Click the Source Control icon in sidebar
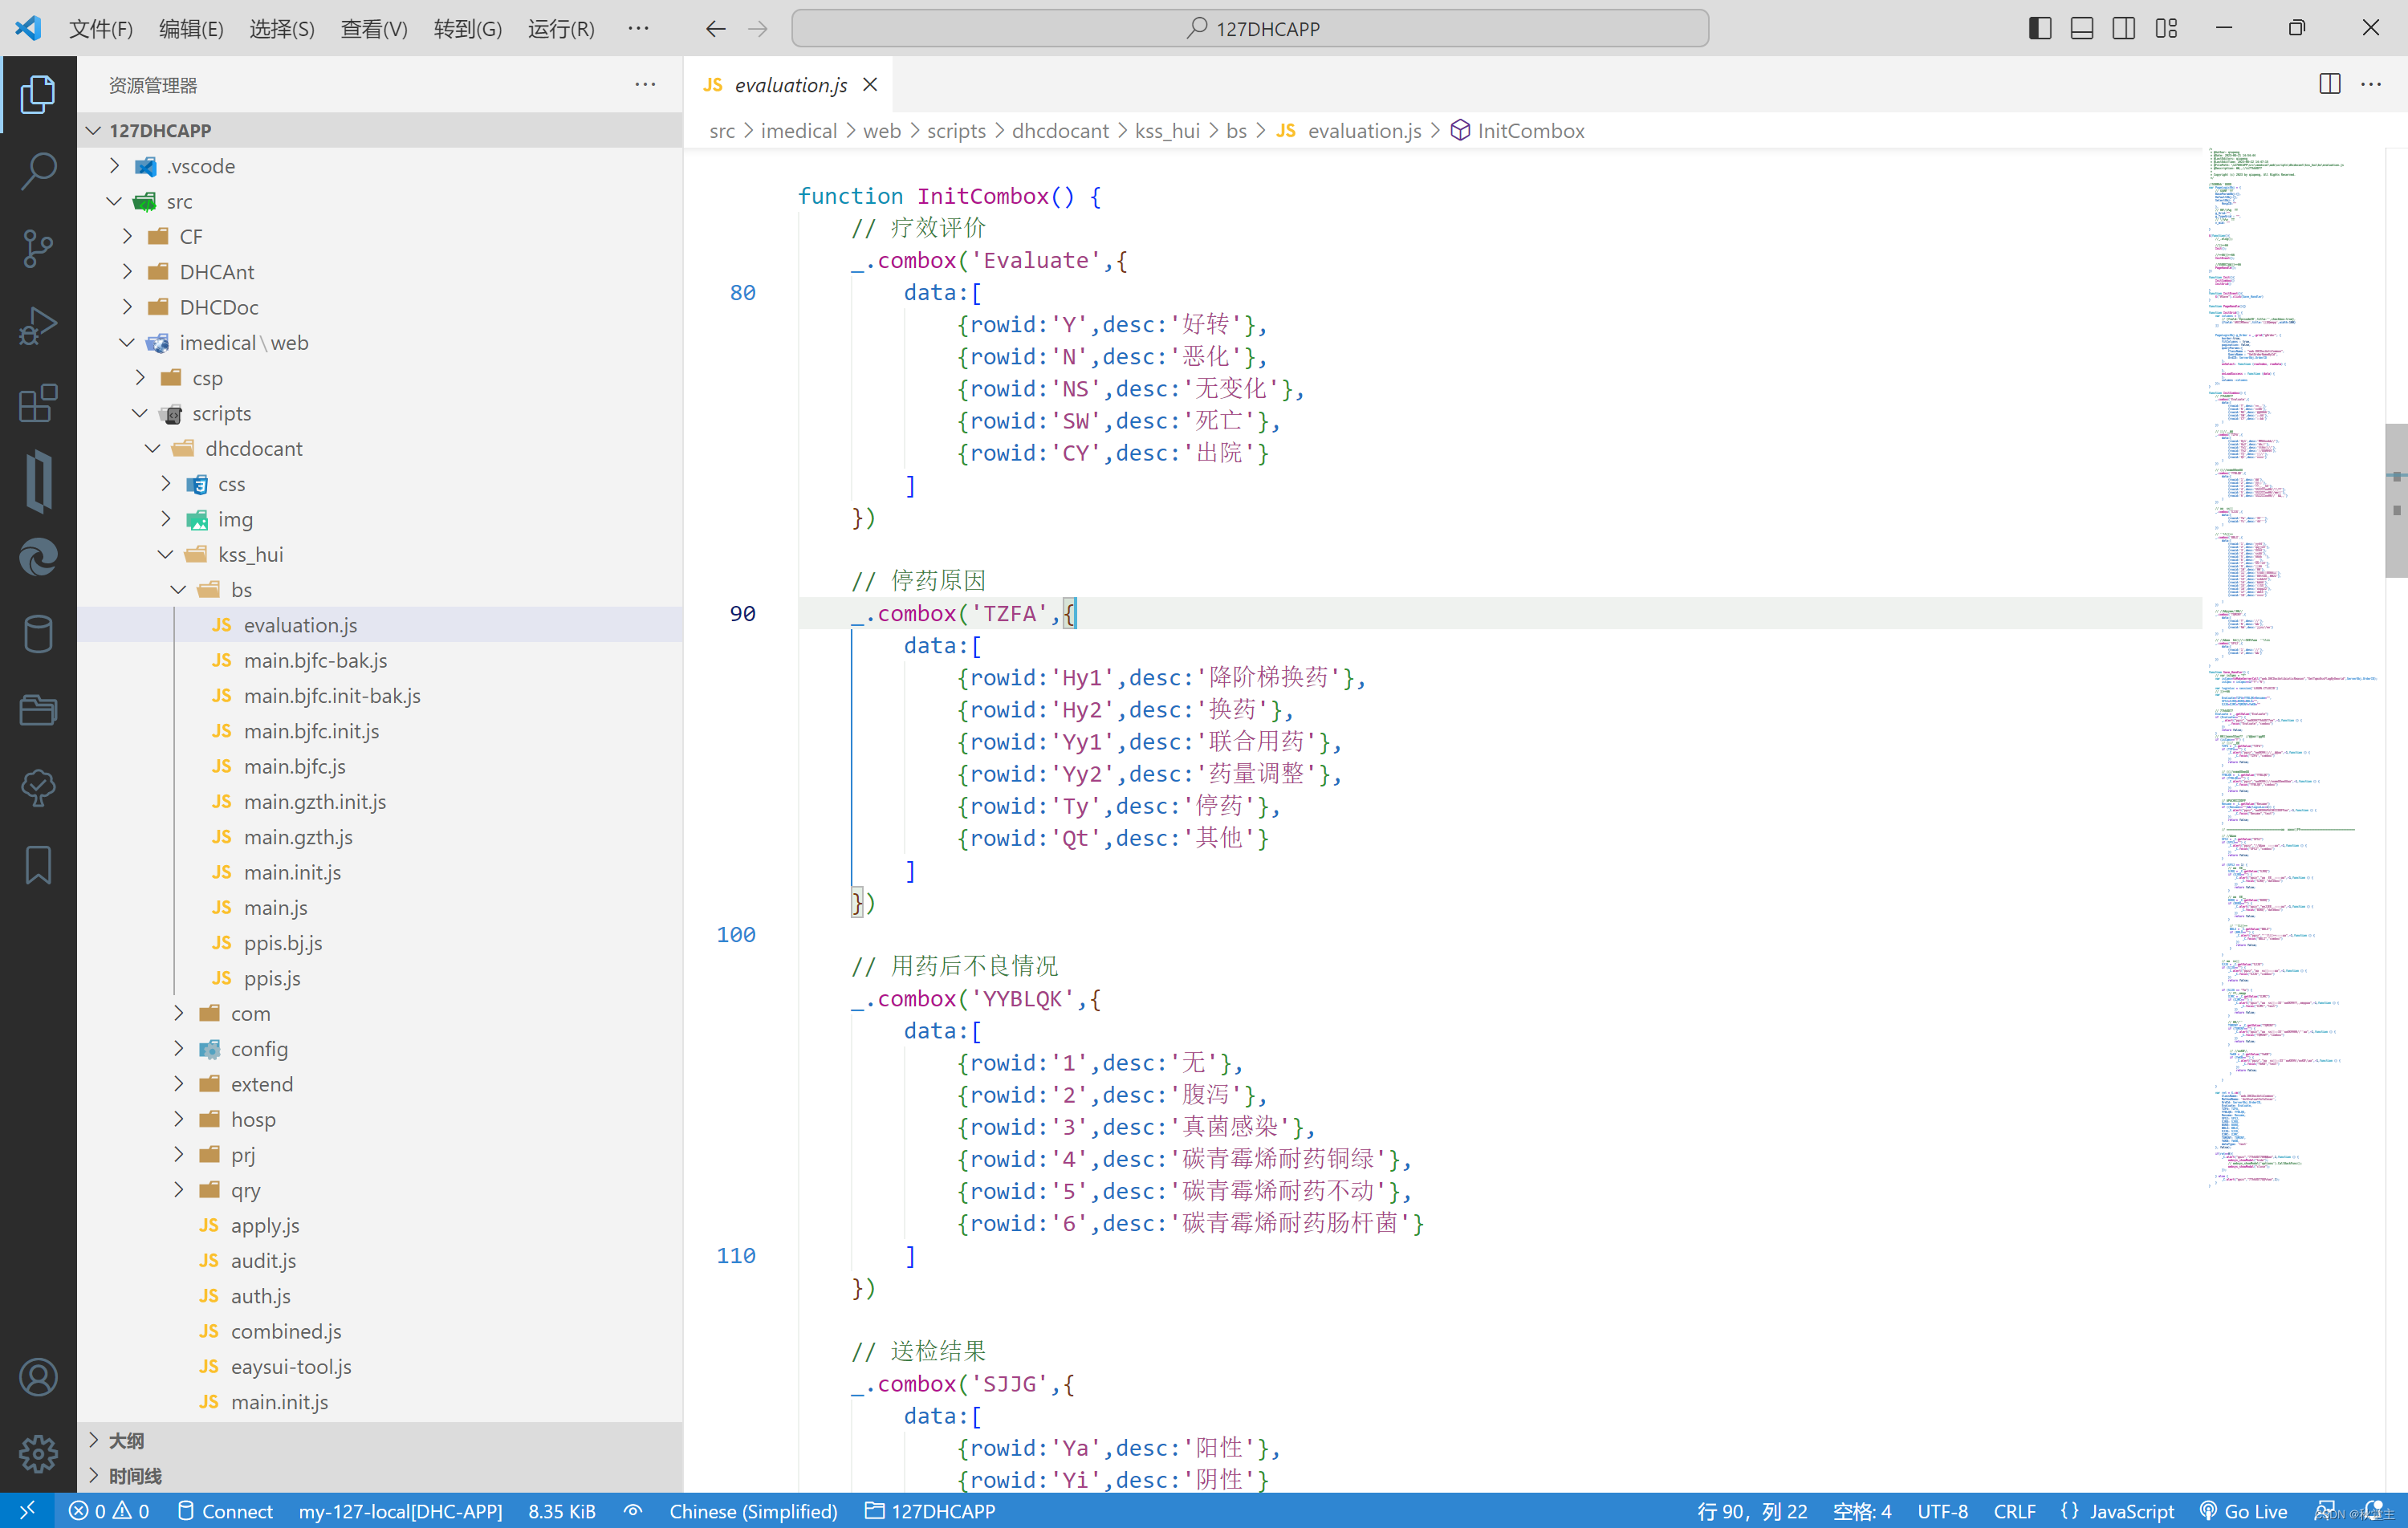Image resolution: width=2408 pixels, height=1528 pixels. 39,246
